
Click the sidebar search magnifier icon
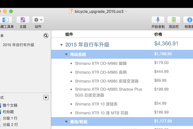click(x=46, y=36)
